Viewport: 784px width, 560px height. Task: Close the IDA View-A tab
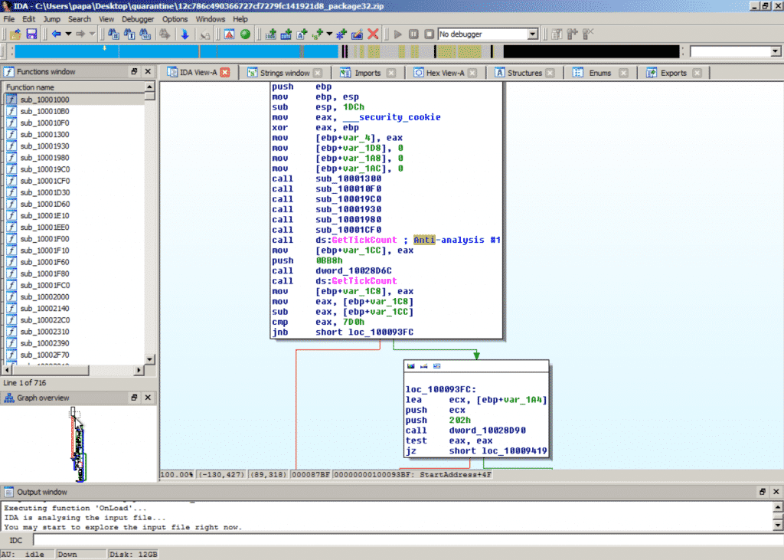(225, 73)
